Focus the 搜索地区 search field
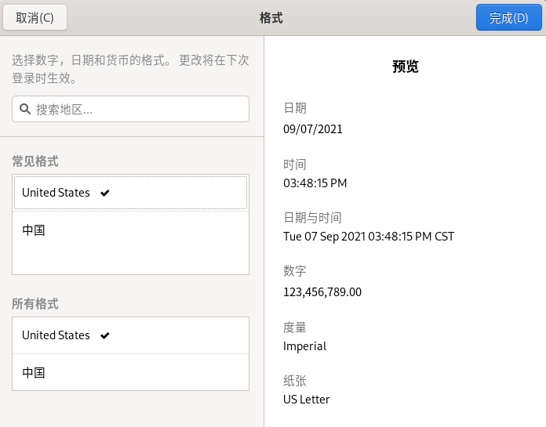This screenshot has height=427, width=546. [137, 110]
